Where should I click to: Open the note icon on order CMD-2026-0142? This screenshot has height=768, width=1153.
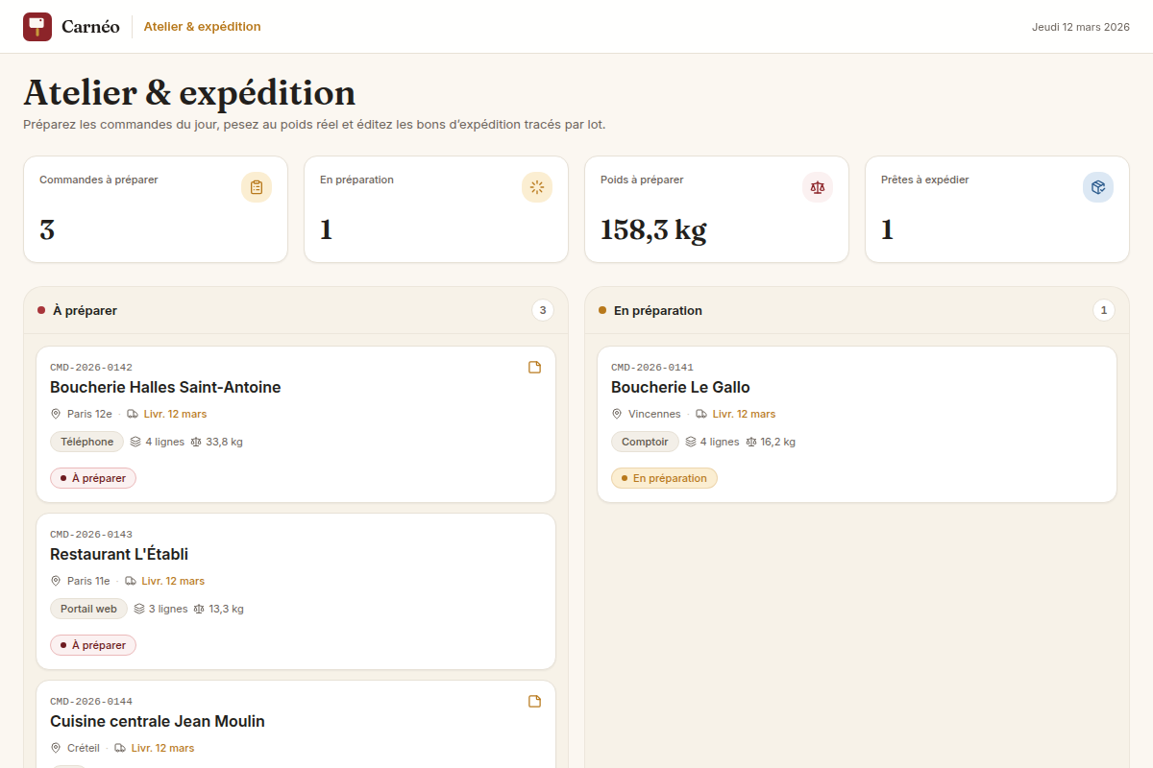pos(535,367)
